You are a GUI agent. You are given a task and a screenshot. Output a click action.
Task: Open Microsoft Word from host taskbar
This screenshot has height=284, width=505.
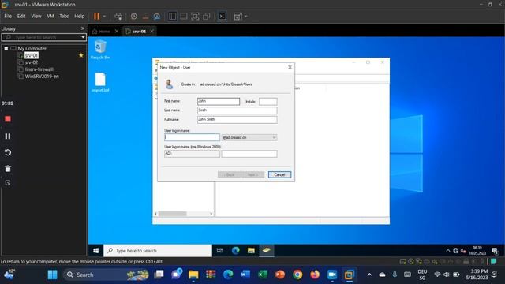[245, 275]
